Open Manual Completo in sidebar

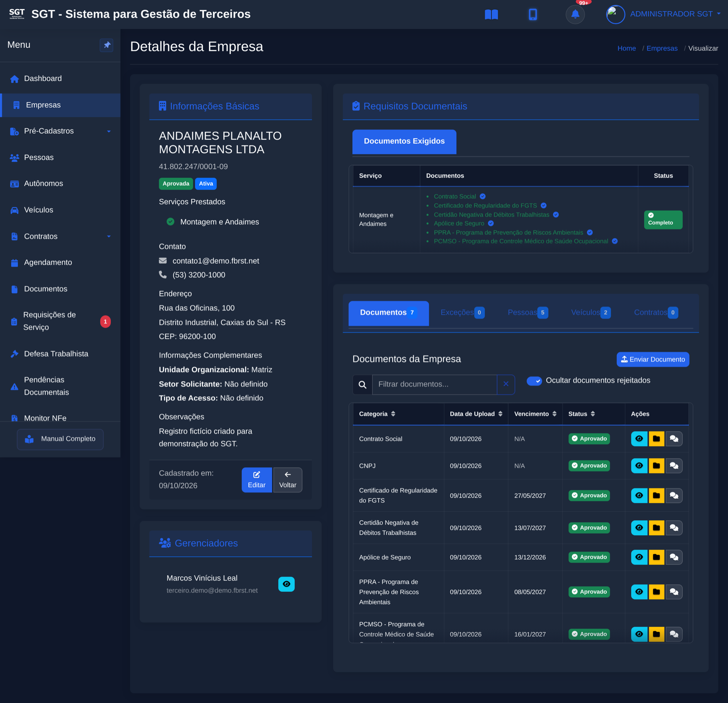pyautogui.click(x=60, y=439)
